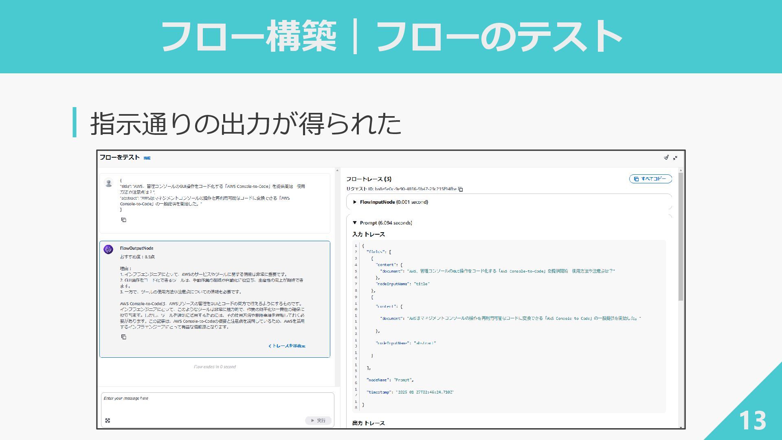This screenshot has width=782, height=440.
Task: Copy the request ID with its icon
Action: pyautogui.click(x=460, y=189)
